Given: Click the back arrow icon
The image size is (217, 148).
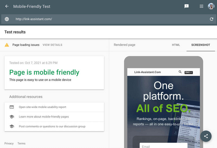Looking at the screenshot, I should pyautogui.click(x=7, y=6).
